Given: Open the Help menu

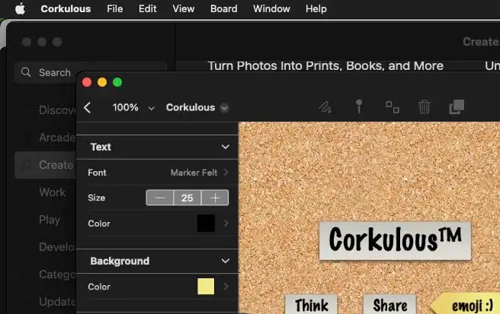Looking at the screenshot, I should (316, 8).
